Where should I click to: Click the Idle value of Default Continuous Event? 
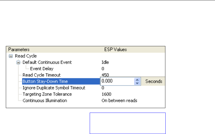click(x=105, y=62)
